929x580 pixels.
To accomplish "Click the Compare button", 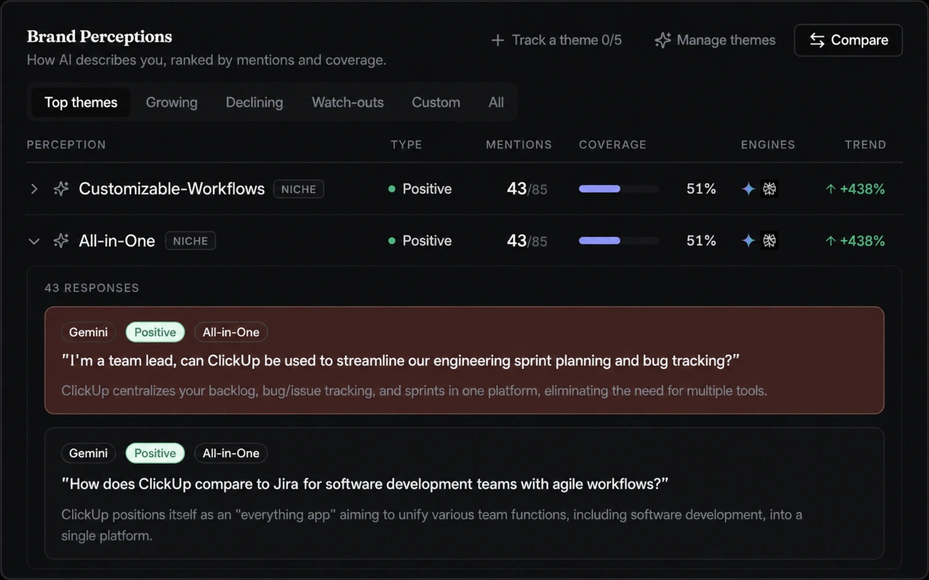I will tap(848, 40).
